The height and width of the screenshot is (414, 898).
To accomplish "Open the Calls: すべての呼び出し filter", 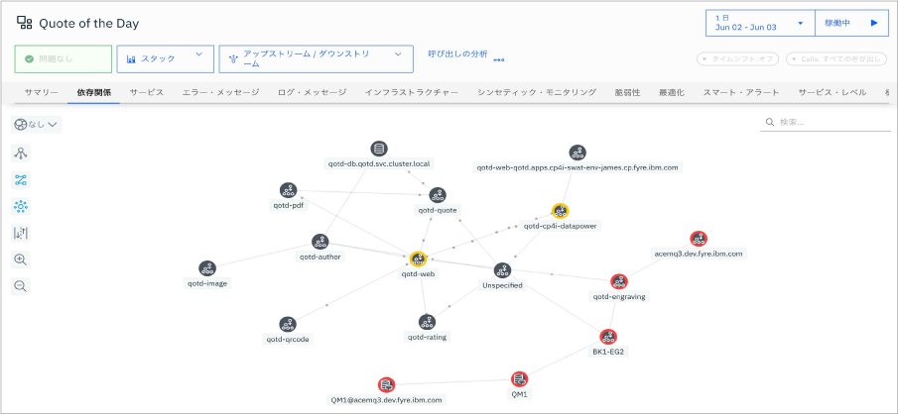I will pos(837,58).
